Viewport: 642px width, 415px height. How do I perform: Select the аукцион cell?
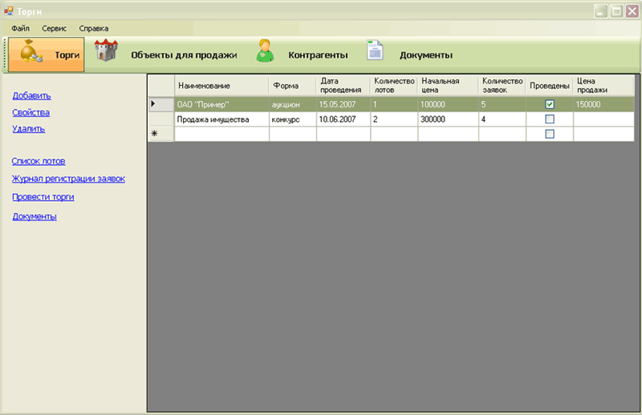(292, 104)
